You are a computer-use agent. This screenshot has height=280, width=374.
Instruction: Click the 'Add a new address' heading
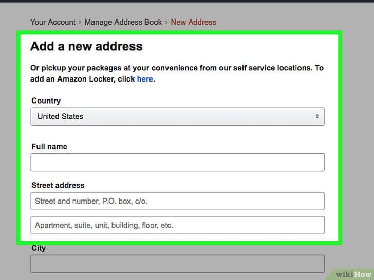[x=86, y=46]
